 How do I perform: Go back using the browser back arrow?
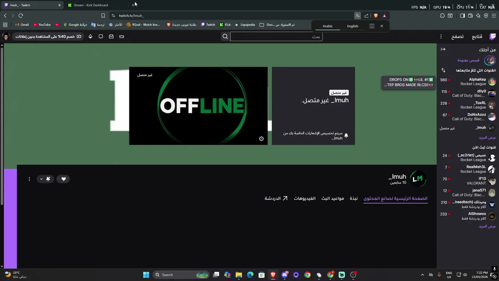pos(5,16)
